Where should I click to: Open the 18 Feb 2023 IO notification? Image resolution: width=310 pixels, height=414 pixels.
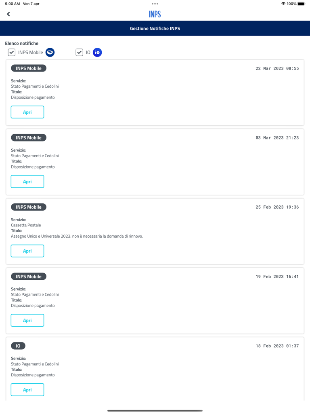pos(27,390)
